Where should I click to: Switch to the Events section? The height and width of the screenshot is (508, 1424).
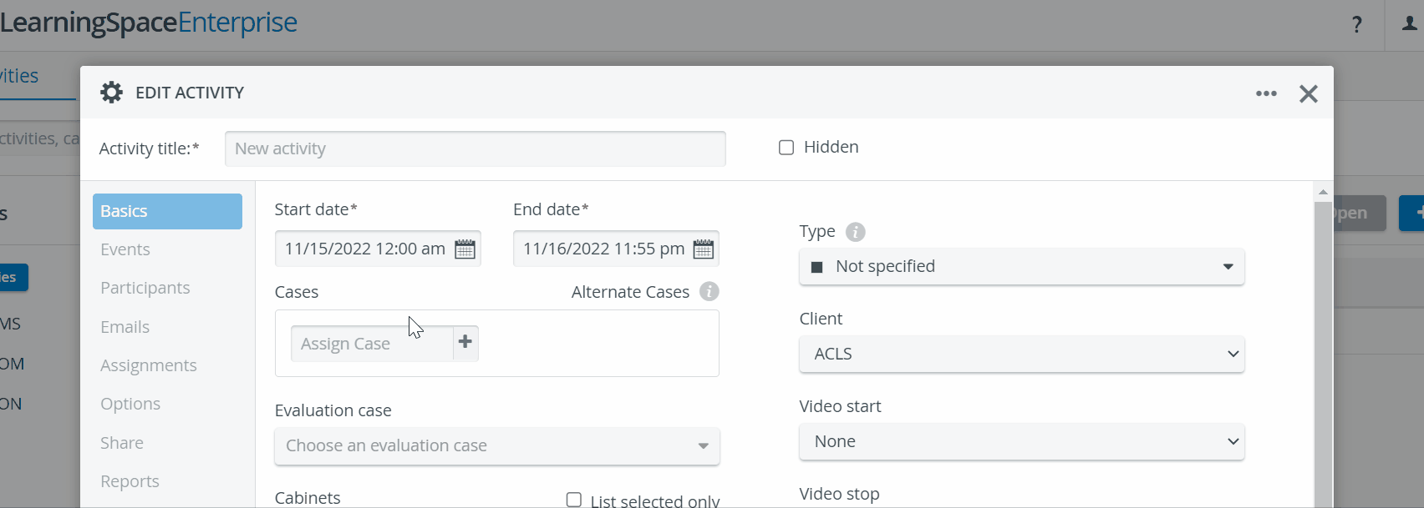pos(125,249)
